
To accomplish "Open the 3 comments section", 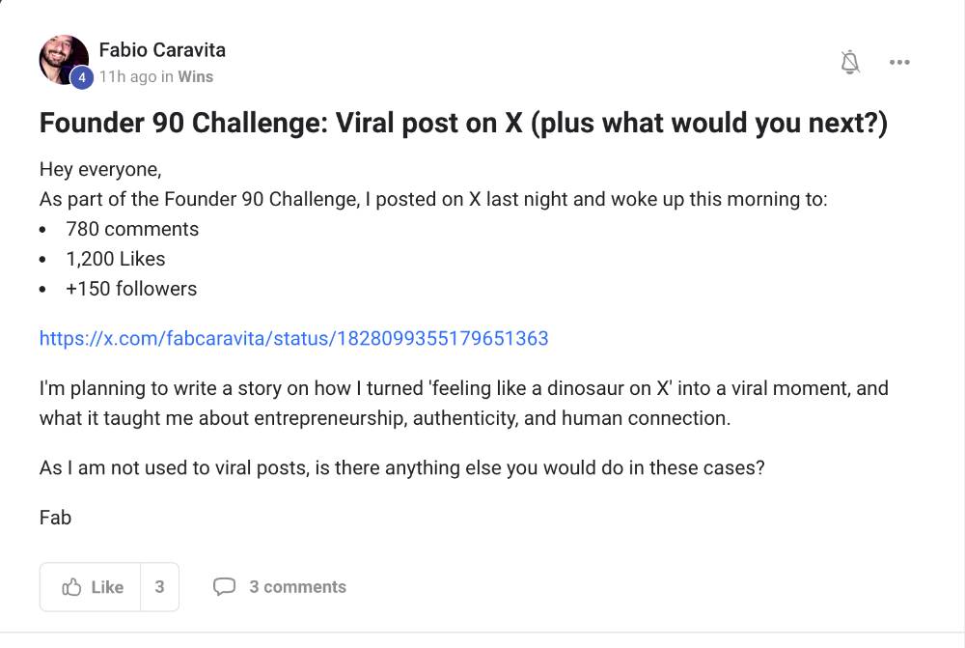I will point(297,587).
